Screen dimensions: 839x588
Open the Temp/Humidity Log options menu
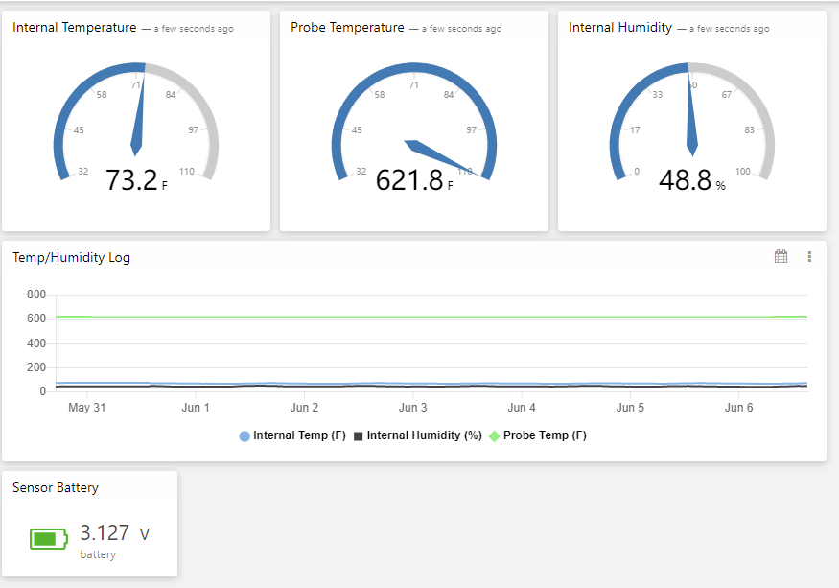tap(809, 256)
